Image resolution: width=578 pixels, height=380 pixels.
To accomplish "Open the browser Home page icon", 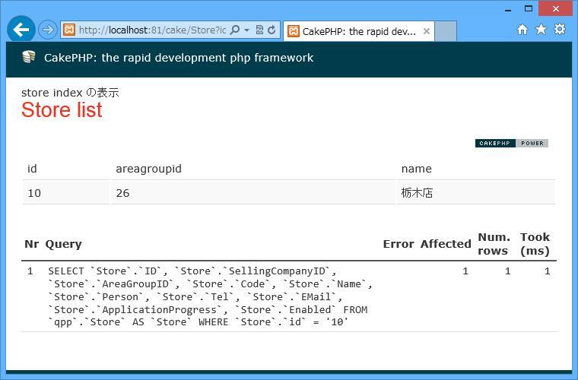I will [522, 30].
